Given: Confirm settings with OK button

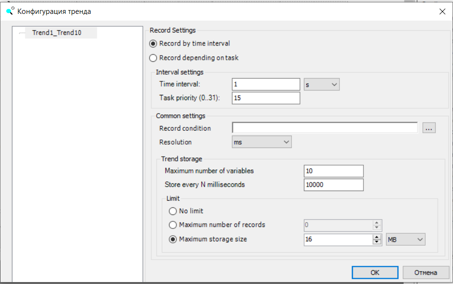Looking at the screenshot, I should pyautogui.click(x=375, y=273).
